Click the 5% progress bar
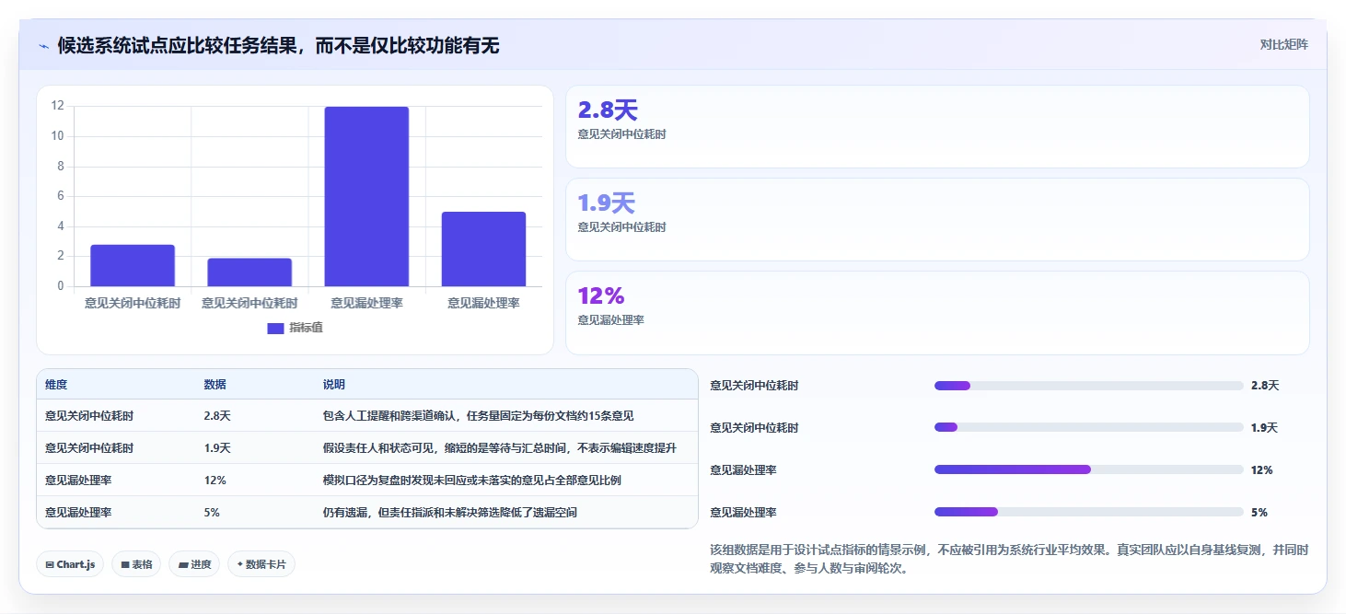This screenshot has width=1346, height=614. [1088, 512]
